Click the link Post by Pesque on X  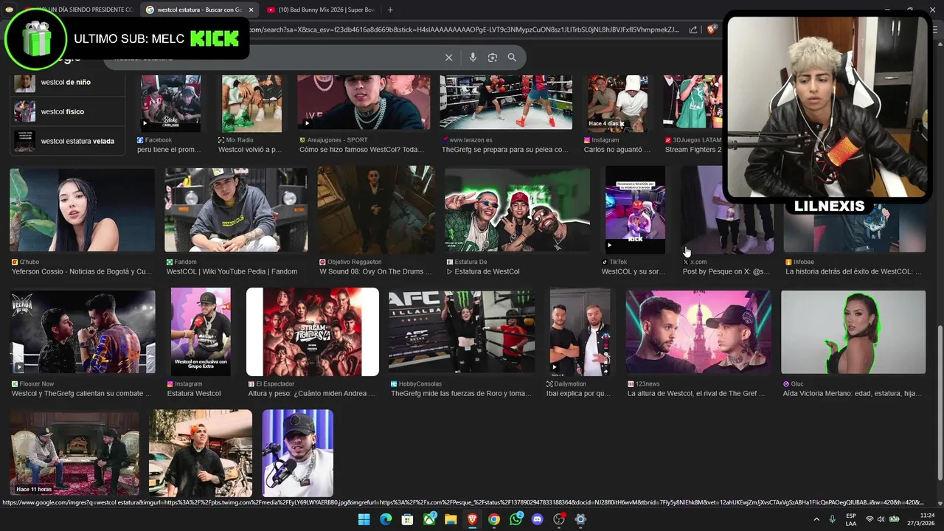coord(726,271)
